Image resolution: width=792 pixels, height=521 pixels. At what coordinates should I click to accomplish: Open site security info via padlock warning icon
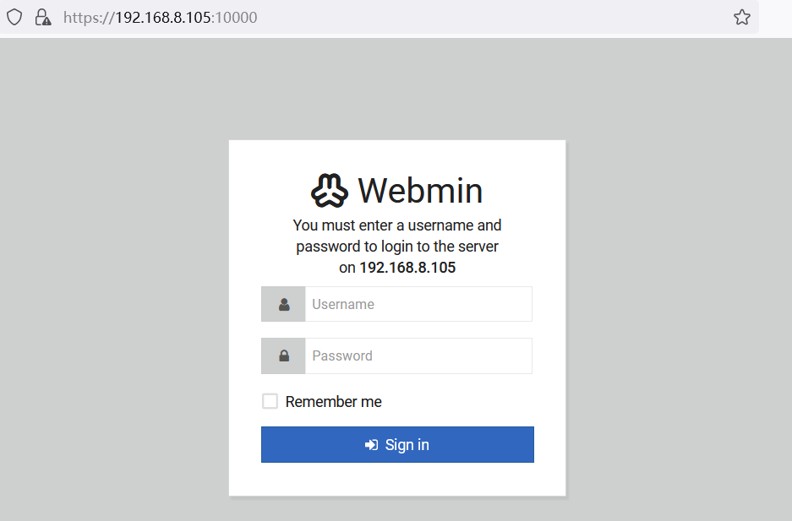pos(42,17)
